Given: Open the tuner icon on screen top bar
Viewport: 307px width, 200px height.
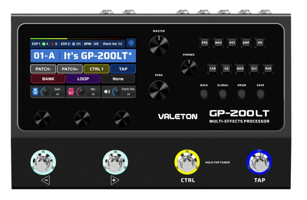Looking at the screenshot, I should (131, 43).
